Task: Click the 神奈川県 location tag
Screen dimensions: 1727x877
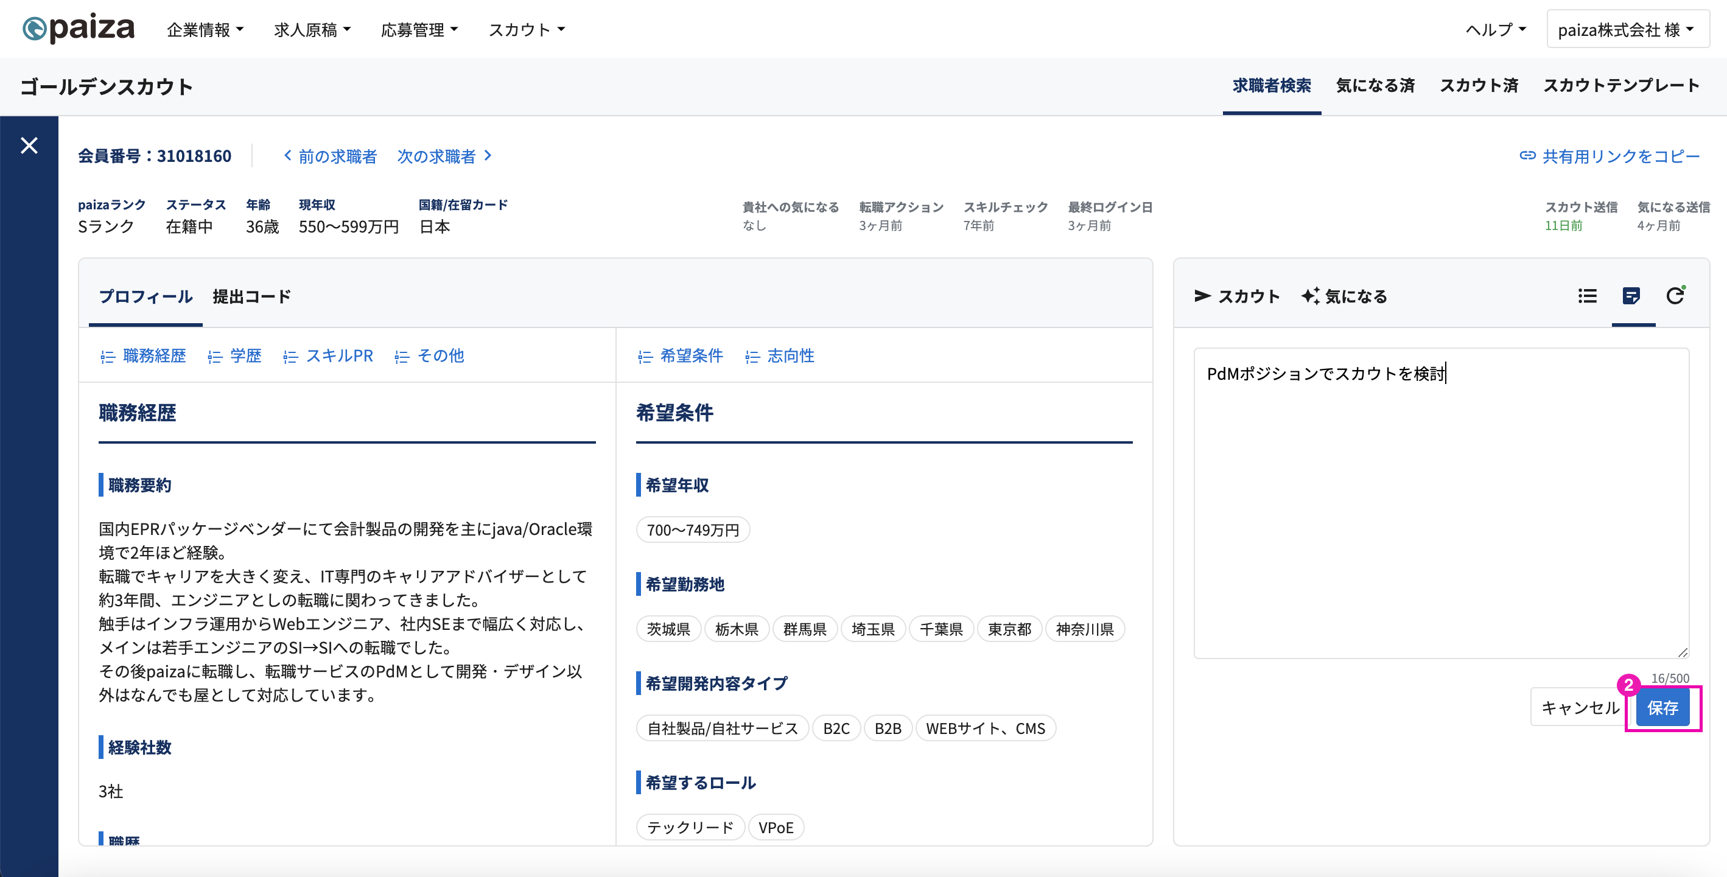Action: 1084,629
